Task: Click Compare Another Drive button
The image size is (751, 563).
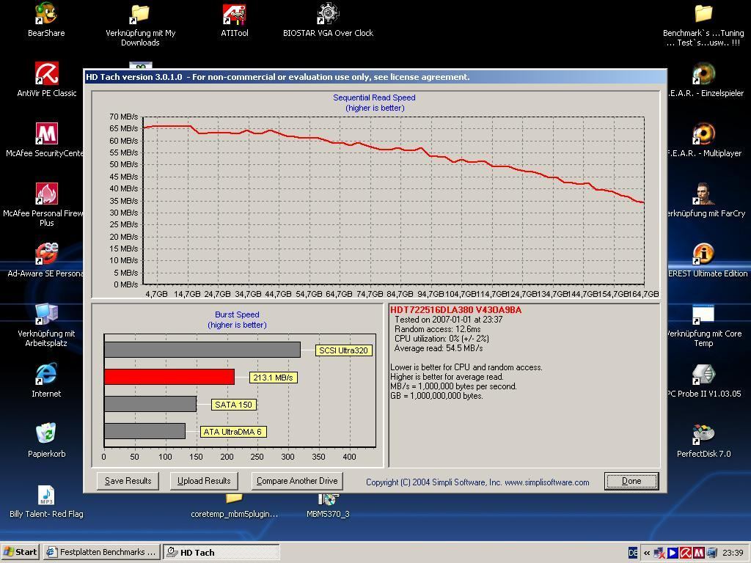Action: (x=297, y=481)
